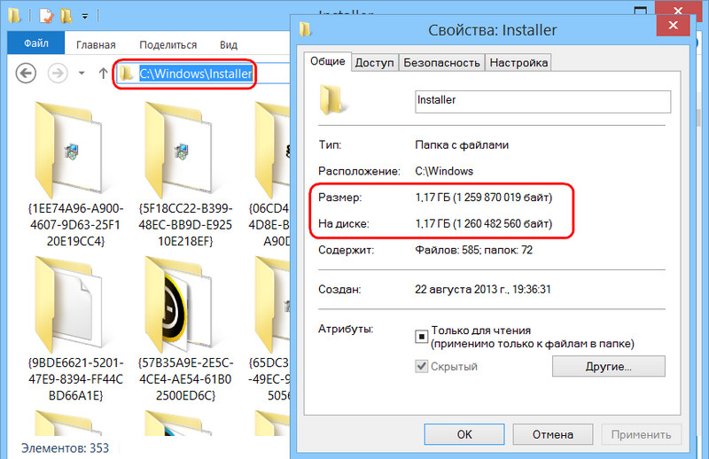Click the Содержит value Файлов: 585; папок: 72

[x=473, y=250]
